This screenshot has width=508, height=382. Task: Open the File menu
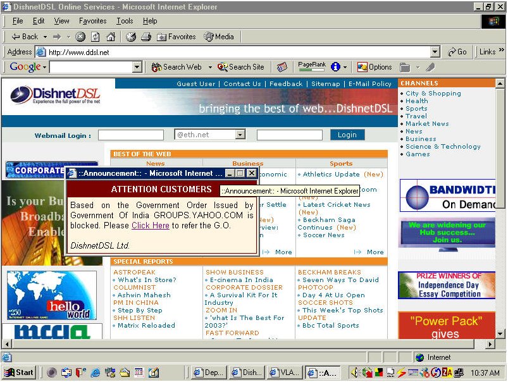tap(18, 21)
